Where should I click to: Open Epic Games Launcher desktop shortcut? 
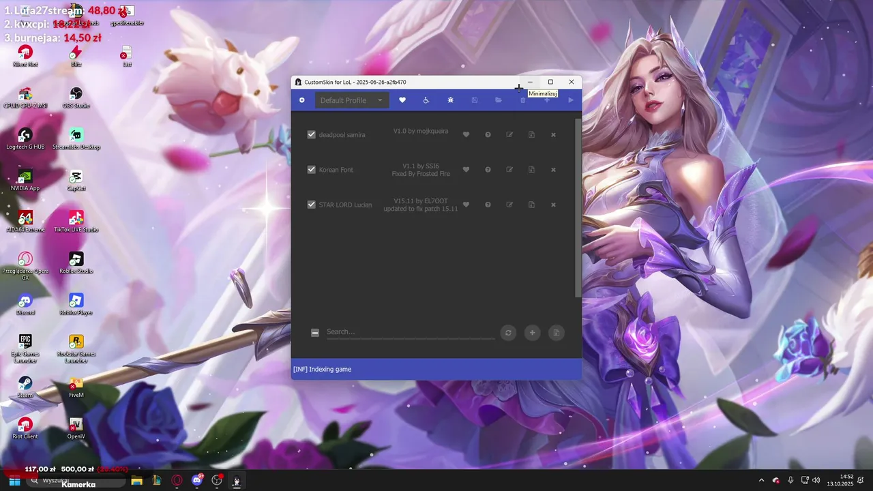click(25, 348)
